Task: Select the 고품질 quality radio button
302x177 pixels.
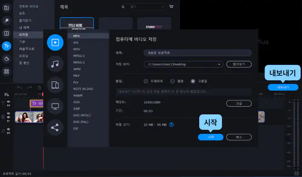Action: (x=193, y=81)
